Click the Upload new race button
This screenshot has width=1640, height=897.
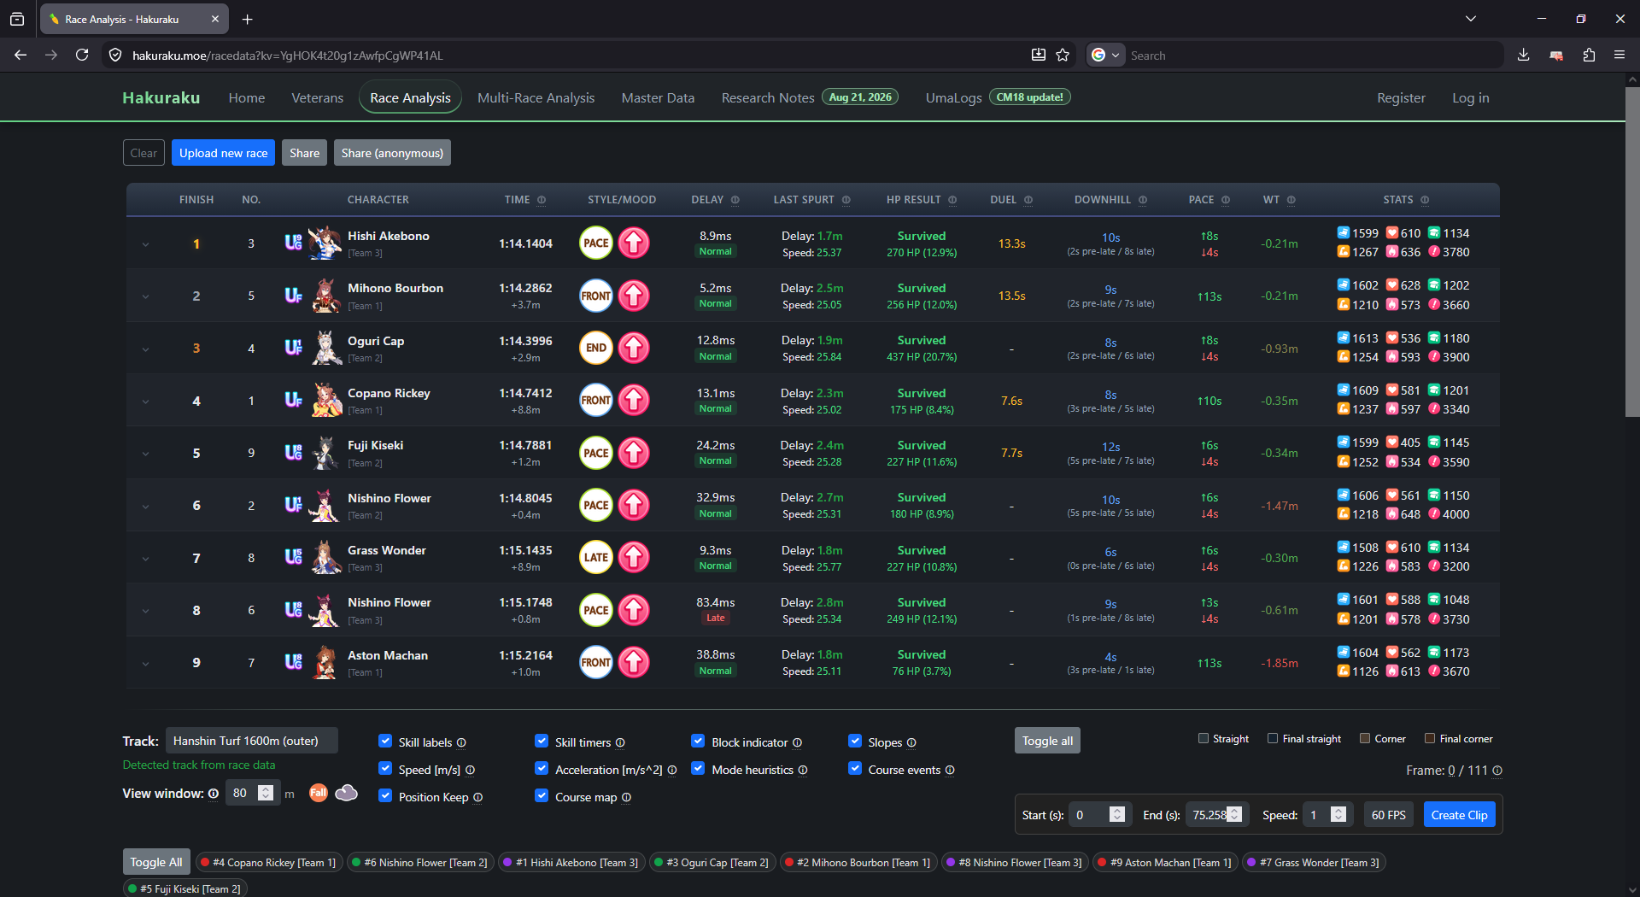point(224,153)
